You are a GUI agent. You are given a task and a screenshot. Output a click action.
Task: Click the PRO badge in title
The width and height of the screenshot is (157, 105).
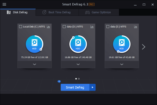pyautogui.click(x=91, y=4)
